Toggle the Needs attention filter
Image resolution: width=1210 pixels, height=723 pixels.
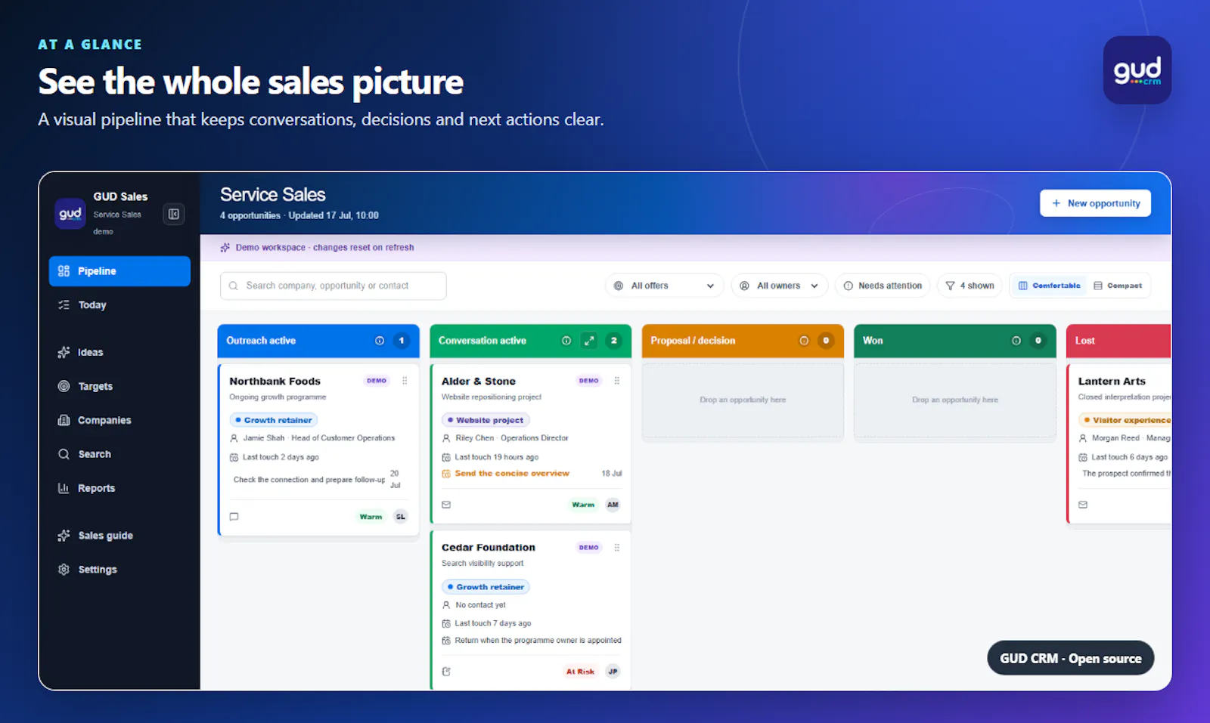tap(883, 286)
